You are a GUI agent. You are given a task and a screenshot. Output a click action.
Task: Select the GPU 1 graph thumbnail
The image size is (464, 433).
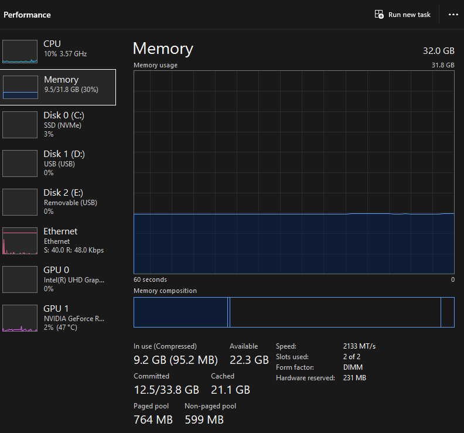[20, 318]
